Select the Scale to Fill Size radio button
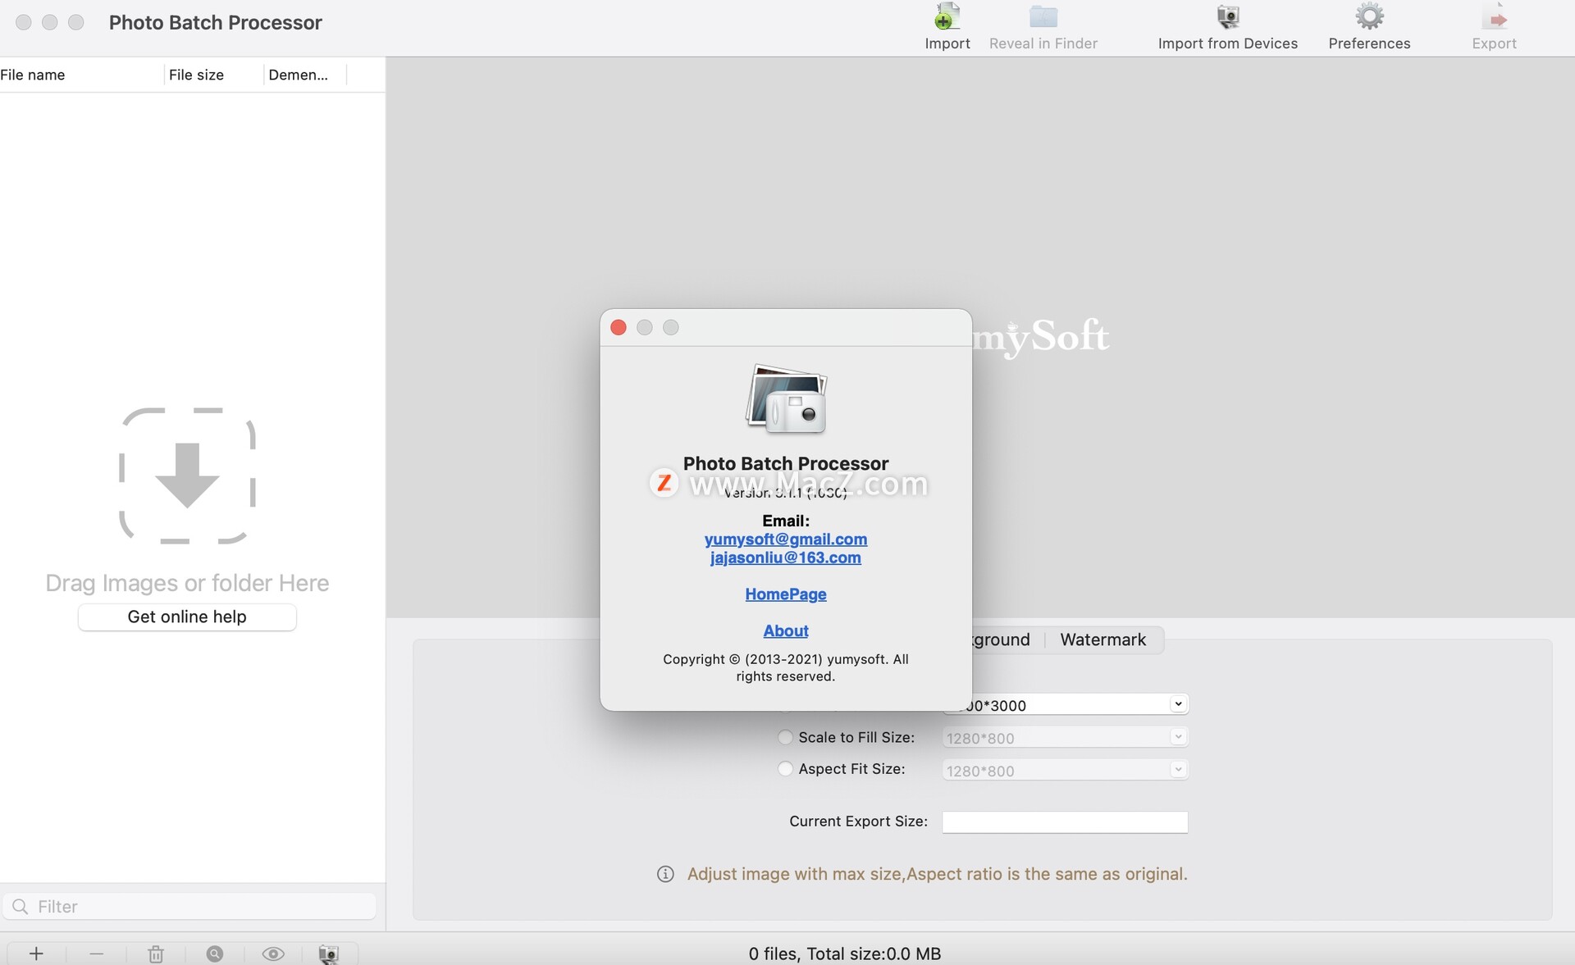The width and height of the screenshot is (1575, 965). [785, 737]
